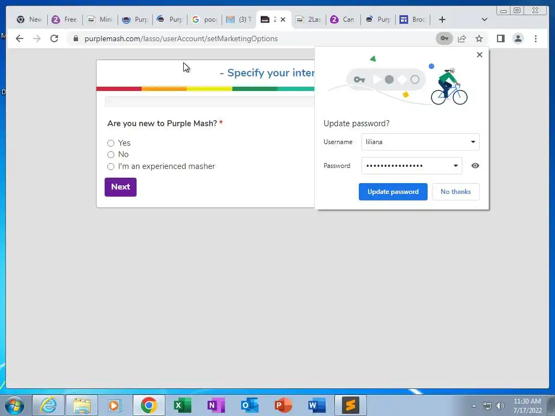
Task: Click the purple Next button
Action: [x=120, y=187]
